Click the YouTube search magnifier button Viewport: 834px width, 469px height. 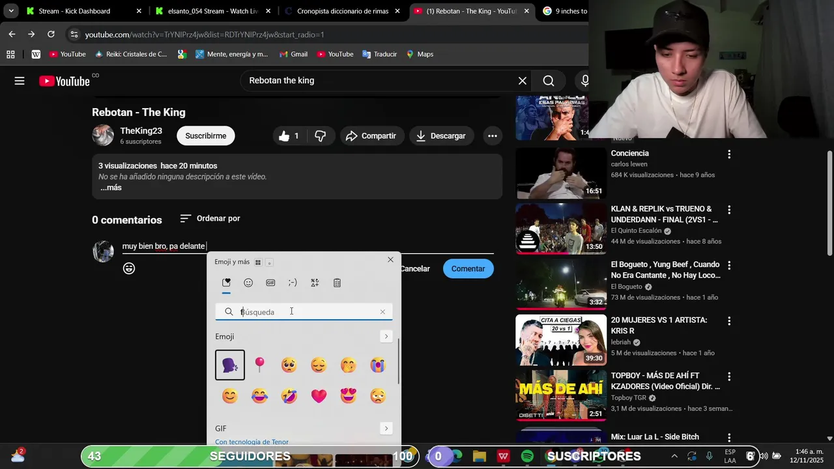point(549,81)
